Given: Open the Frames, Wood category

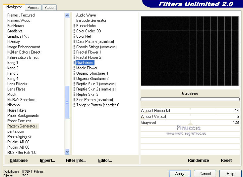Looking at the screenshot, I should [x=19, y=20].
